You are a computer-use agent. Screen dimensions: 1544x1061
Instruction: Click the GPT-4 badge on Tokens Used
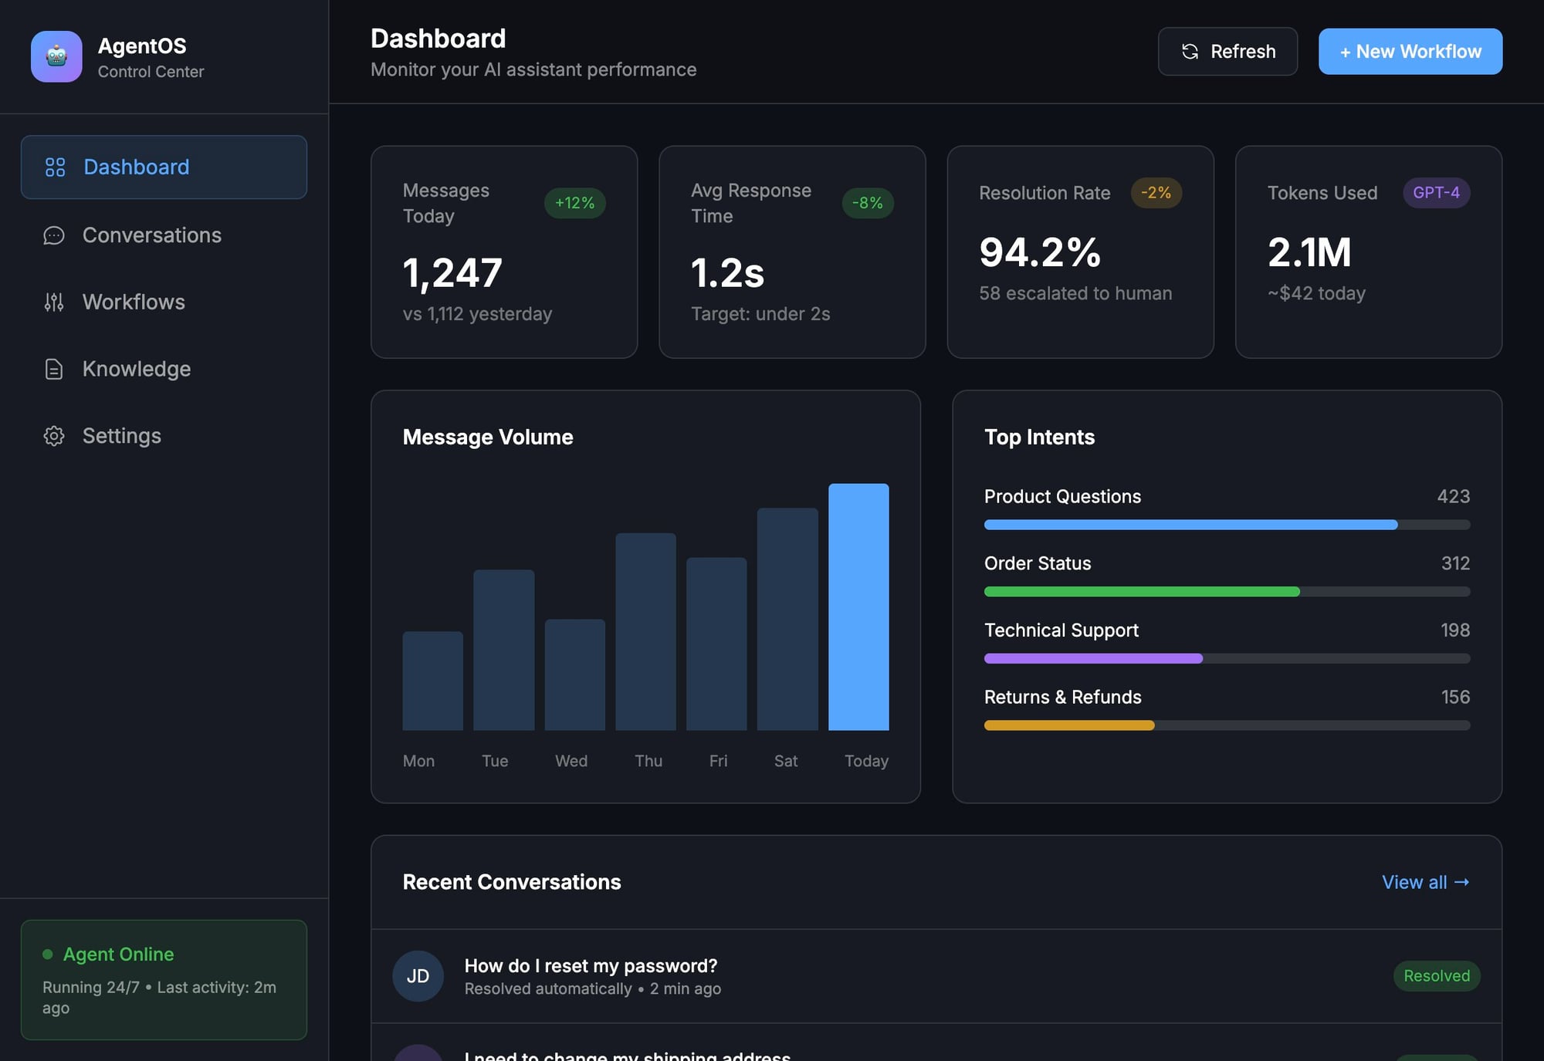(1436, 193)
